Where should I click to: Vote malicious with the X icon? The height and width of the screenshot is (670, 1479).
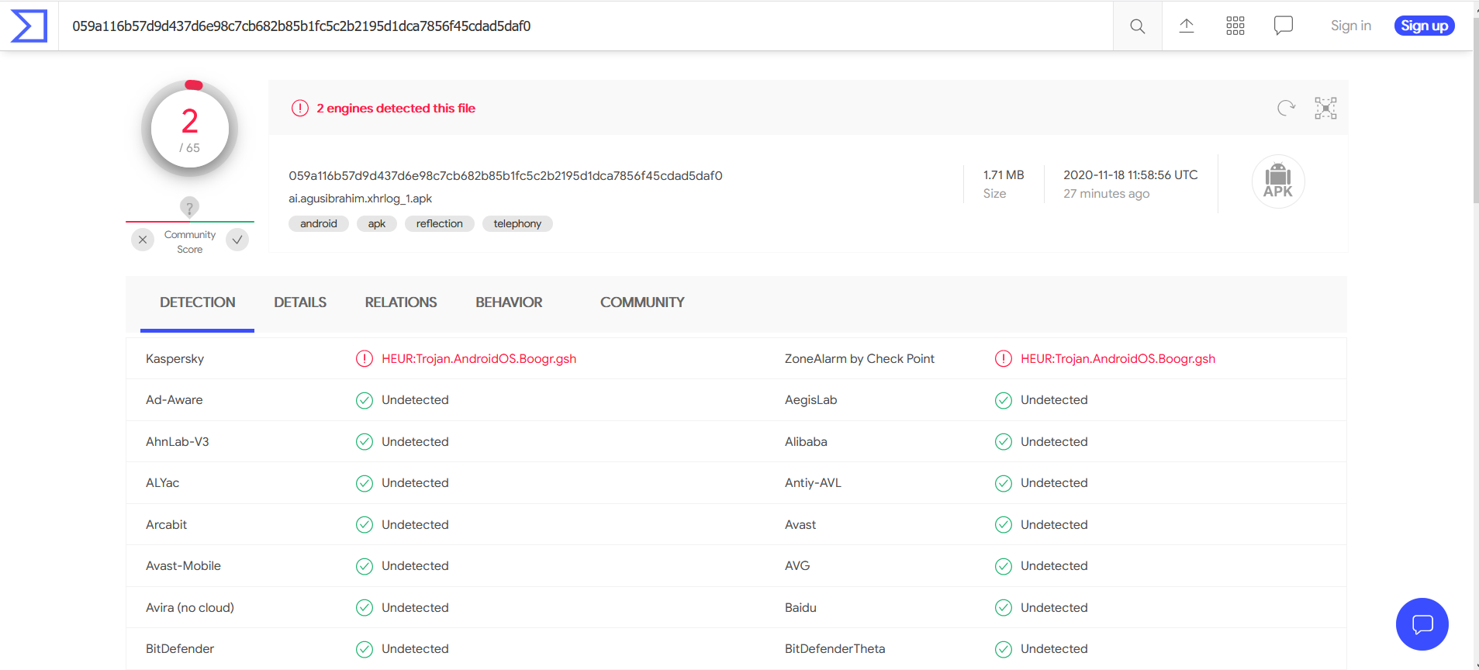tap(143, 240)
